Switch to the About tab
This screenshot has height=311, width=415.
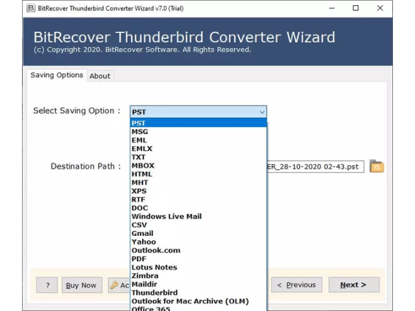tap(100, 76)
